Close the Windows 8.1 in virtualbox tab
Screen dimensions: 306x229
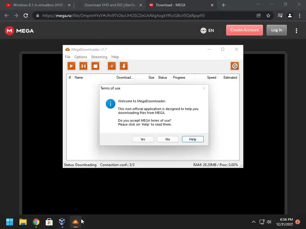click(69, 5)
